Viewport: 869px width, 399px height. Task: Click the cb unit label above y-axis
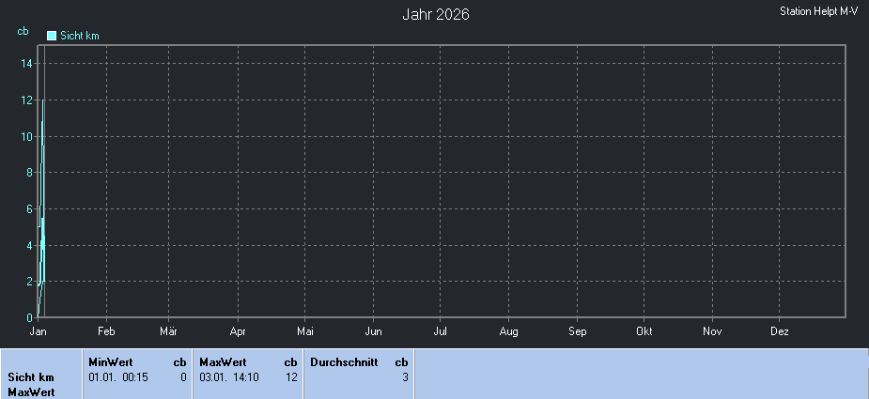(x=23, y=31)
